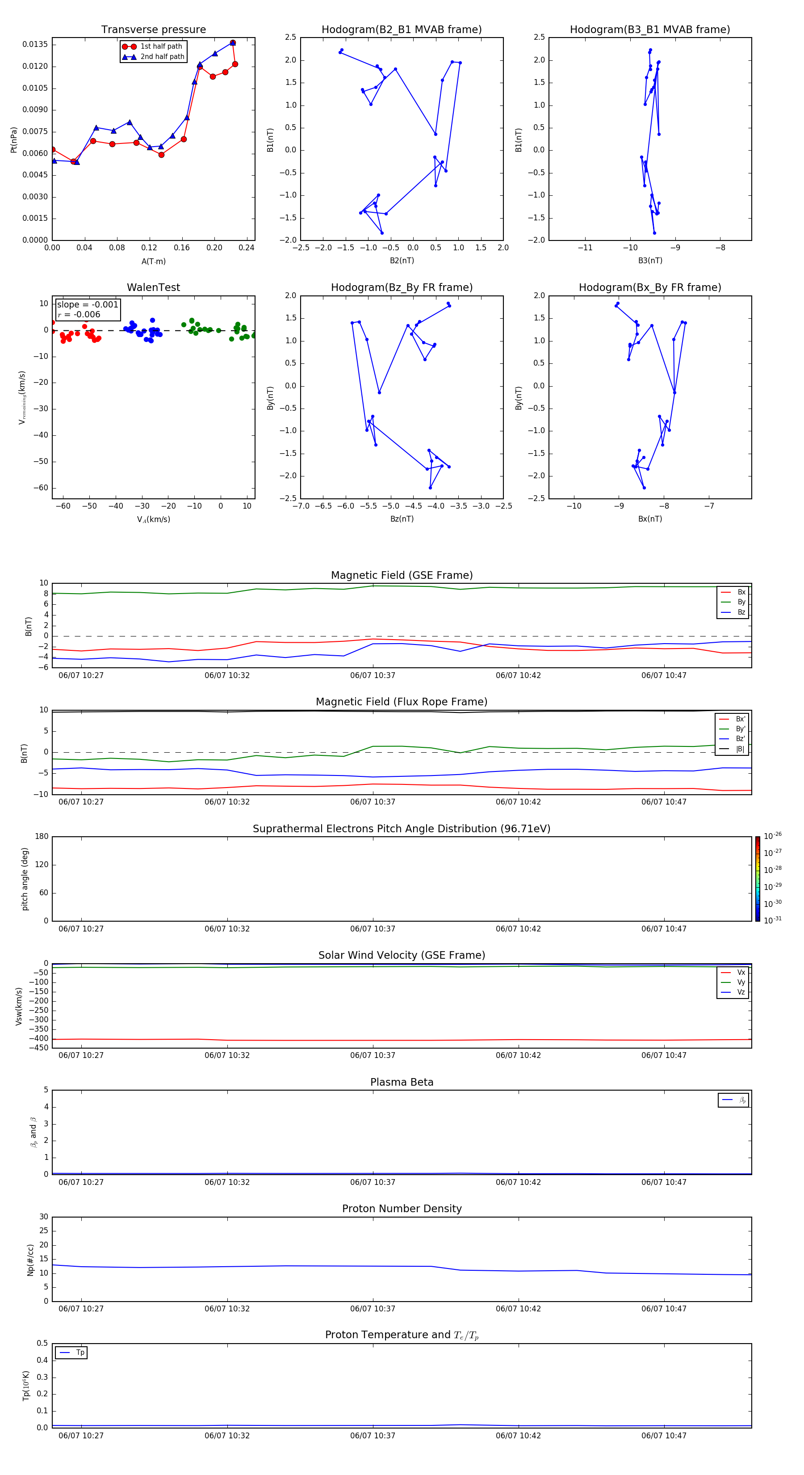Click the 'Hodogram(Bx_By FR frame)' title

pyautogui.click(x=650, y=287)
